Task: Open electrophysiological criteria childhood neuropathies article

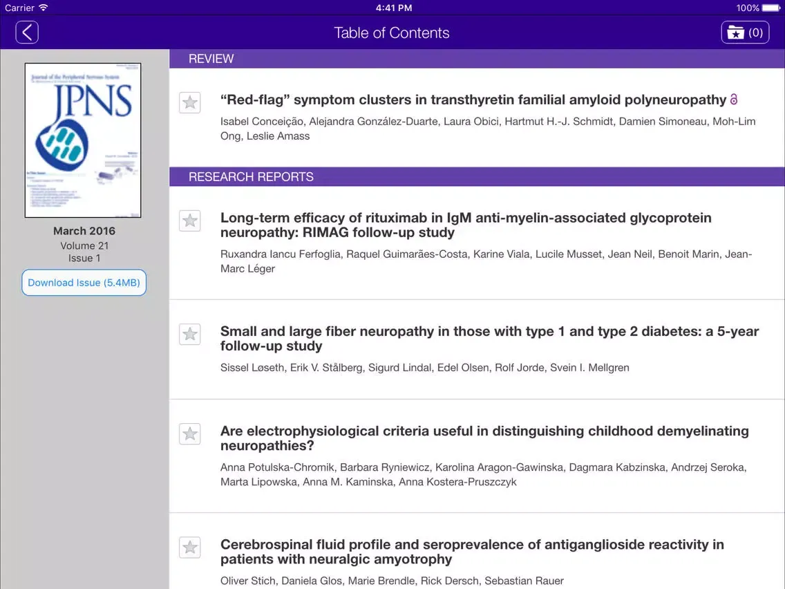Action: click(484, 438)
